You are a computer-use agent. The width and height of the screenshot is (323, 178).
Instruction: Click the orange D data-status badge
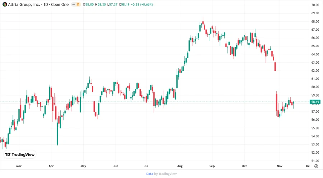coord(78,4)
